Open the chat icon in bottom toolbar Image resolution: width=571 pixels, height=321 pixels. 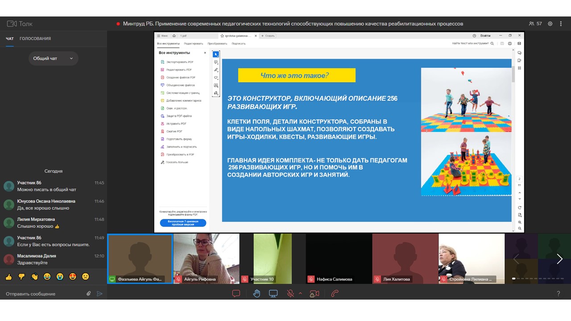click(236, 293)
